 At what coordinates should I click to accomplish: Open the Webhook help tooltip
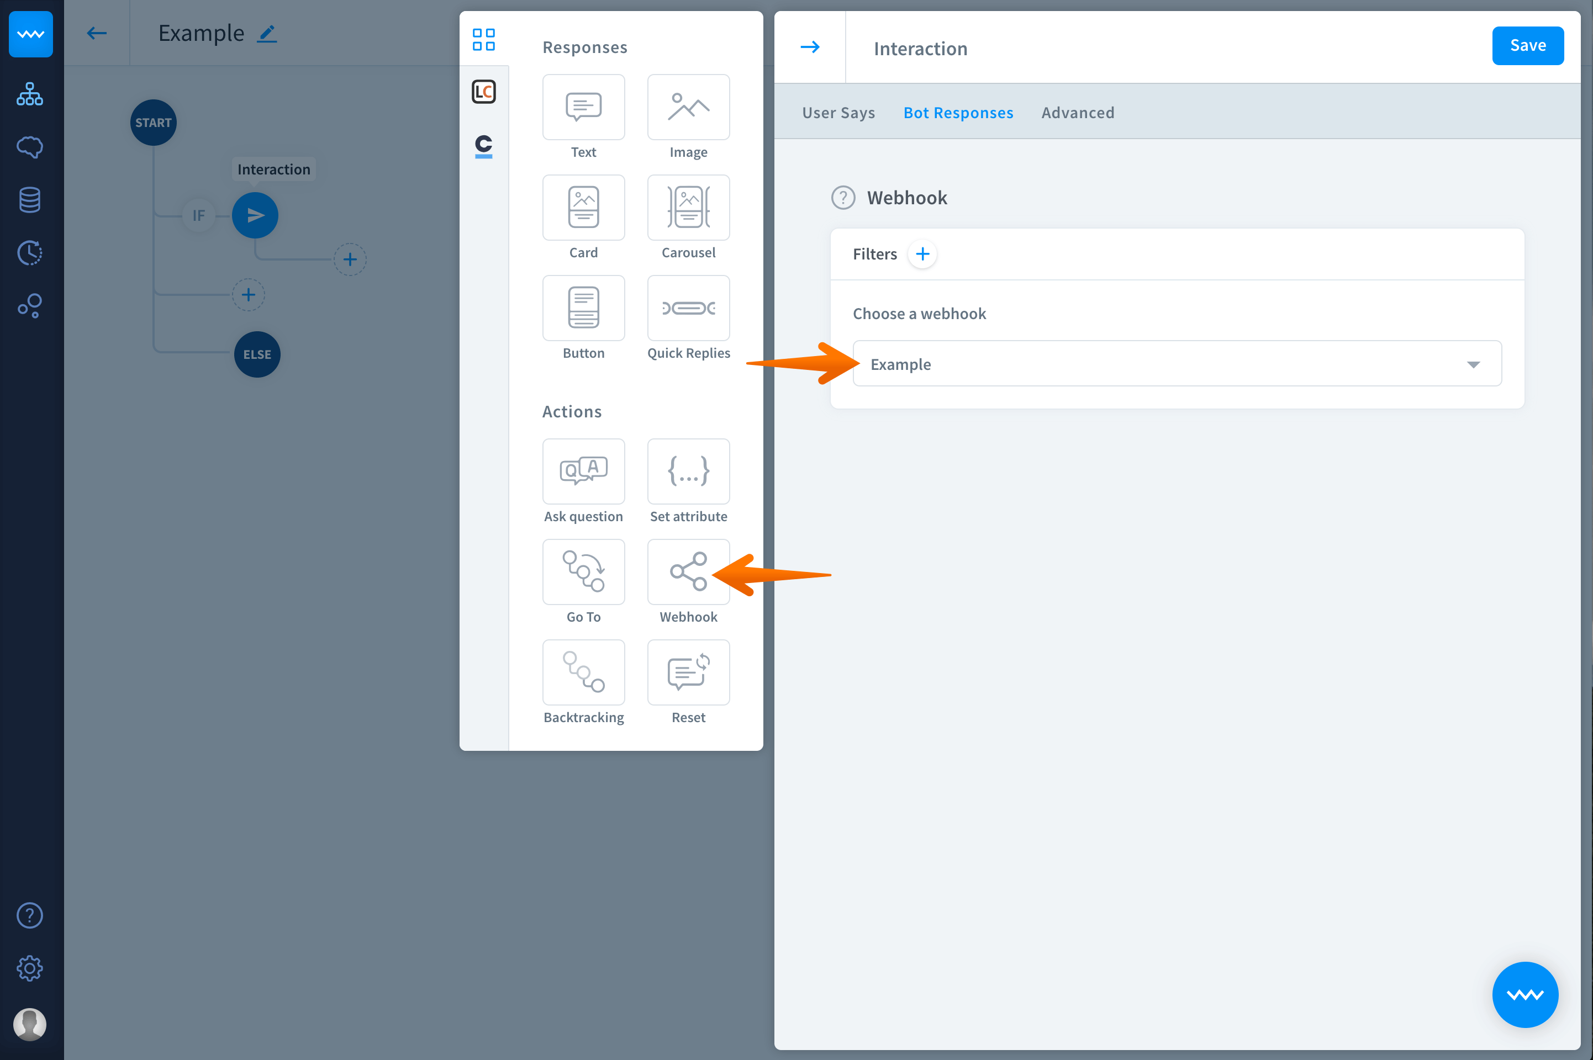[842, 198]
